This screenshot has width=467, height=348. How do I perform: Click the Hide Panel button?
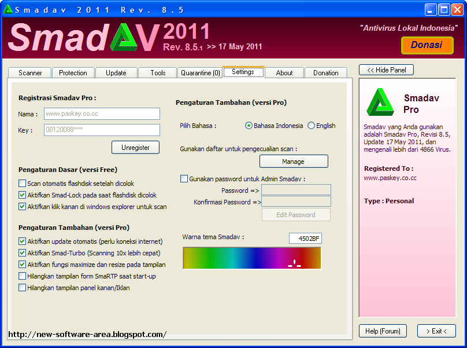tap(386, 70)
